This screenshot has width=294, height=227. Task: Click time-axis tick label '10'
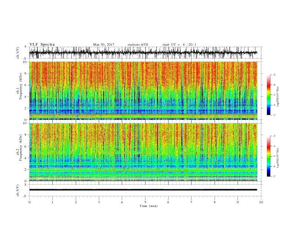(261, 202)
